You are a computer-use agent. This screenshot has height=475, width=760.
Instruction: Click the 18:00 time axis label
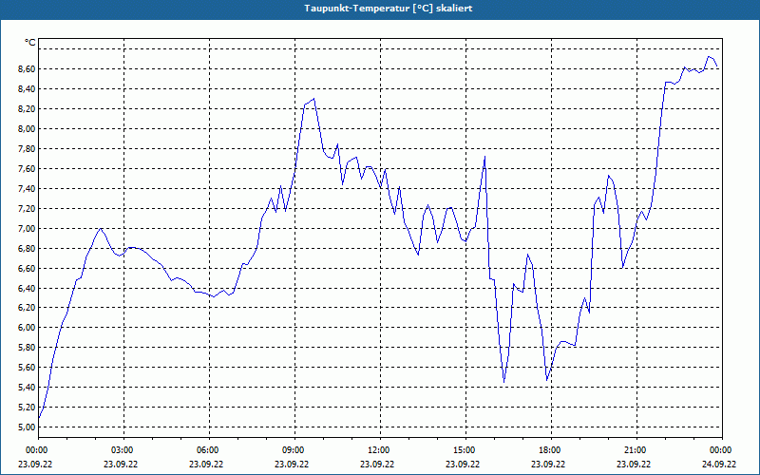pyautogui.click(x=551, y=450)
